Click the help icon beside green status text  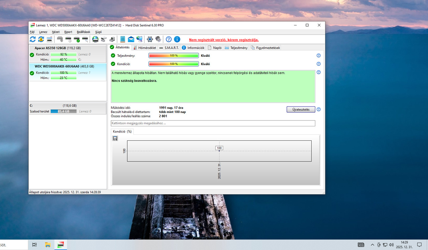coord(319,72)
